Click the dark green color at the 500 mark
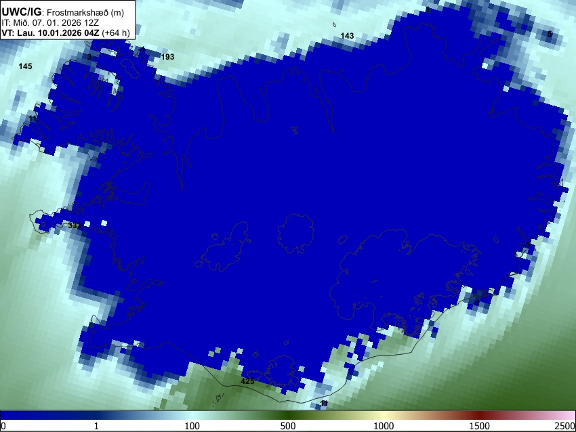The image size is (576, 432). (x=288, y=415)
